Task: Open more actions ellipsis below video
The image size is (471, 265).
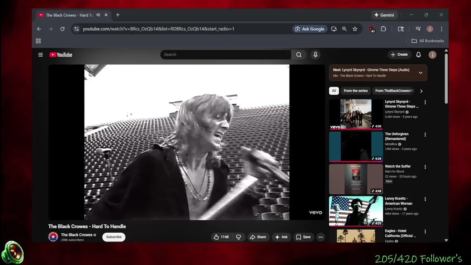Action: point(321,237)
